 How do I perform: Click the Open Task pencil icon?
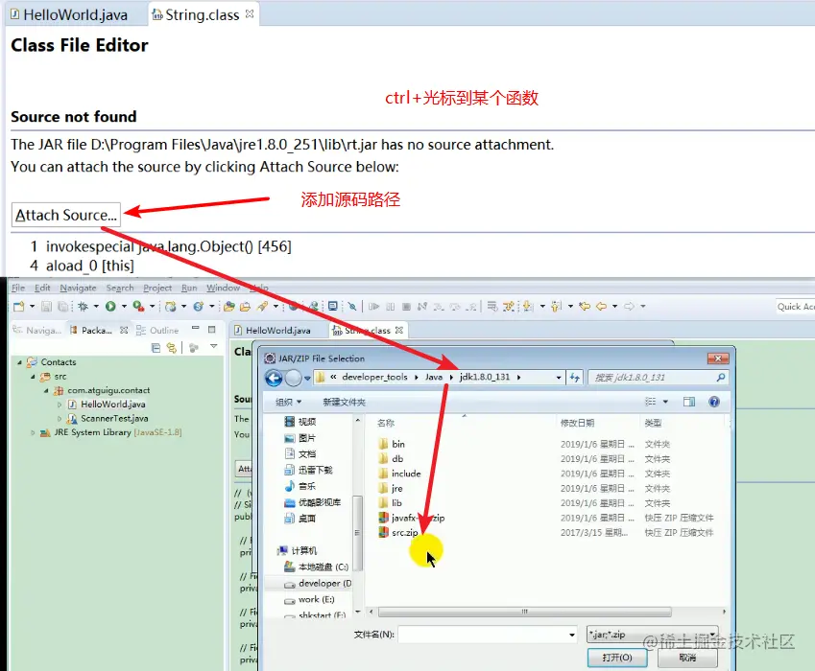pyautogui.click(x=262, y=306)
